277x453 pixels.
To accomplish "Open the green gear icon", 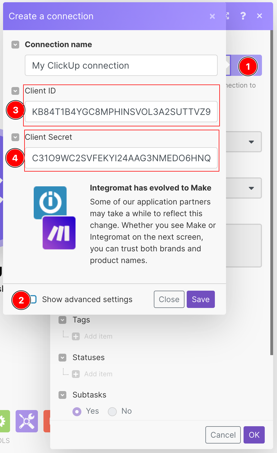I will pos(4,421).
